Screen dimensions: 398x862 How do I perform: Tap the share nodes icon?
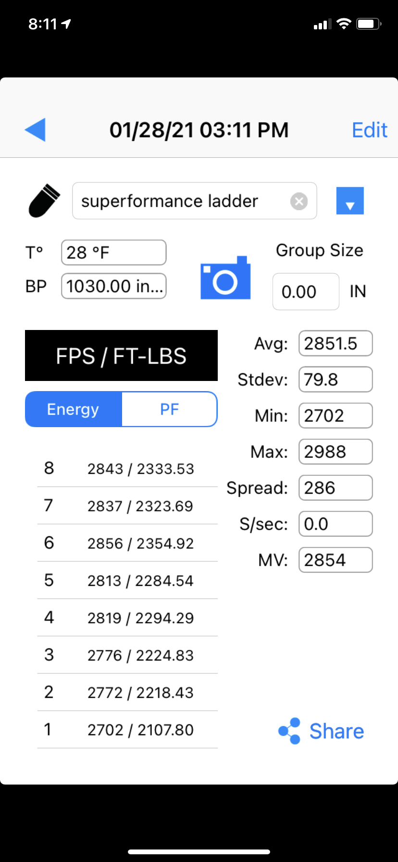pos(289,731)
